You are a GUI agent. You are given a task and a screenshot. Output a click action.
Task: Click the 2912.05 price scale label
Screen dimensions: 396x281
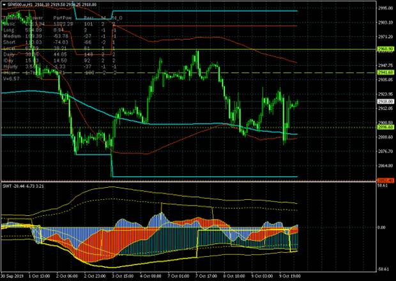pyautogui.click(x=386, y=109)
